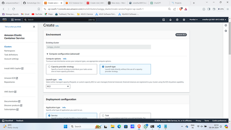Viewport: 231px width, 130px height.
Task: Reload the current page
Action: tap(14, 9)
